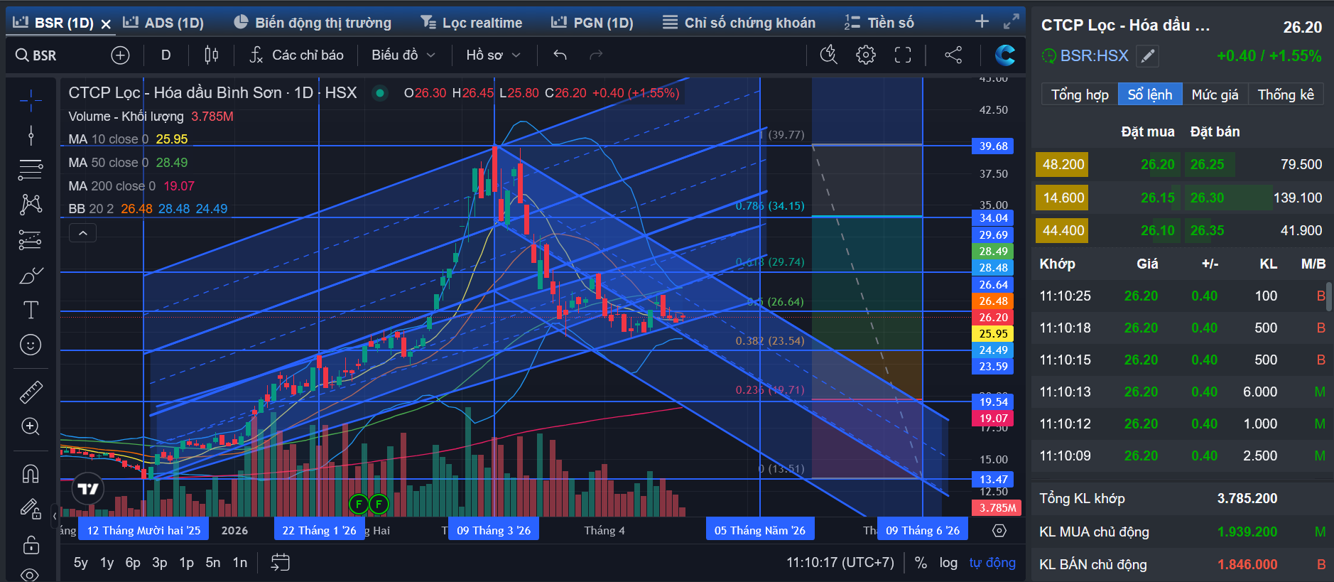Viewport: 1334px width, 582px height.
Task: Add a new tab with plus icon
Action: pyautogui.click(x=982, y=21)
